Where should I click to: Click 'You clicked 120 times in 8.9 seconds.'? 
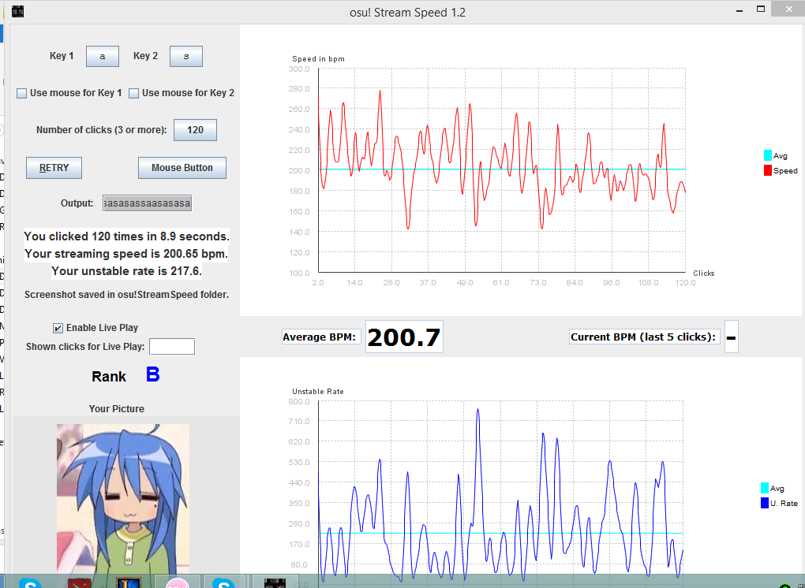126,236
